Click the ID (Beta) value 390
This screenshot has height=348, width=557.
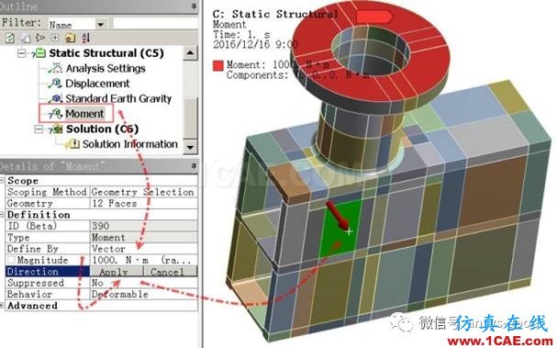coord(144,226)
